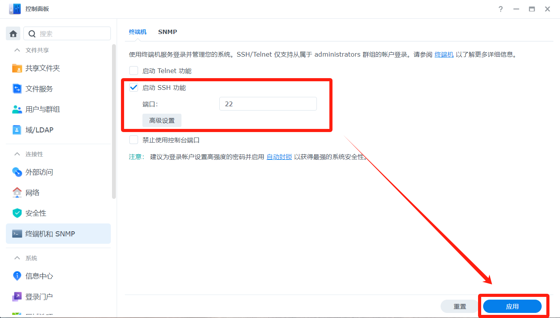Click the home icon in sidebar
This screenshot has height=318, width=560.
coord(13,34)
